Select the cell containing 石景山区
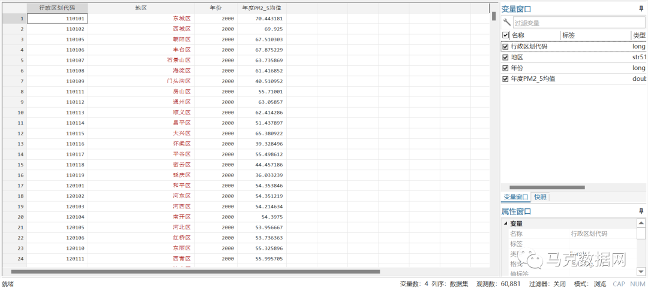 coord(142,60)
